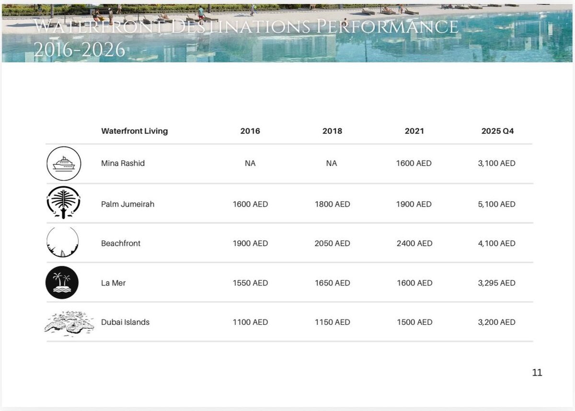The width and height of the screenshot is (575, 411).
Task: Select the '2400 AED' value
Action: pyautogui.click(x=414, y=243)
